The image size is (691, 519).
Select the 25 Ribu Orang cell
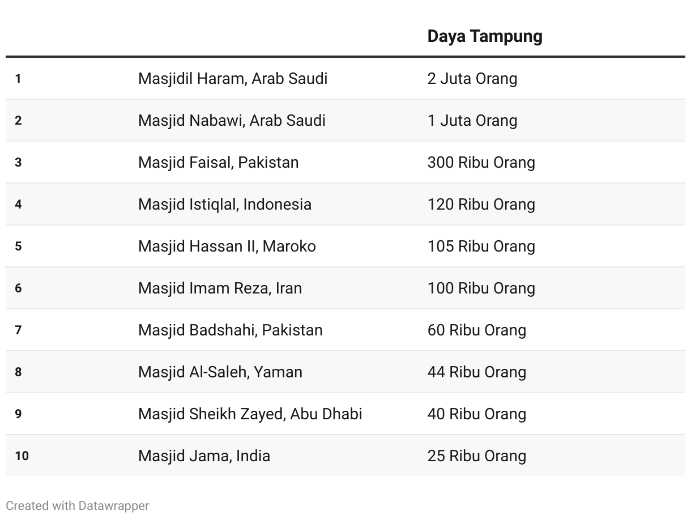pyautogui.click(x=477, y=456)
